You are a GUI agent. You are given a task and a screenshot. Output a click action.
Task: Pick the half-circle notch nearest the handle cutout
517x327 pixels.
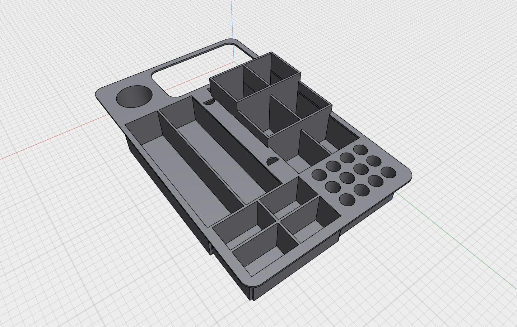(209, 102)
